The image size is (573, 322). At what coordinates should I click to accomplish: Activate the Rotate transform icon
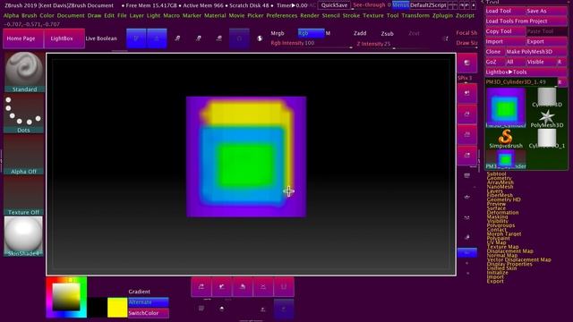[x=219, y=38]
